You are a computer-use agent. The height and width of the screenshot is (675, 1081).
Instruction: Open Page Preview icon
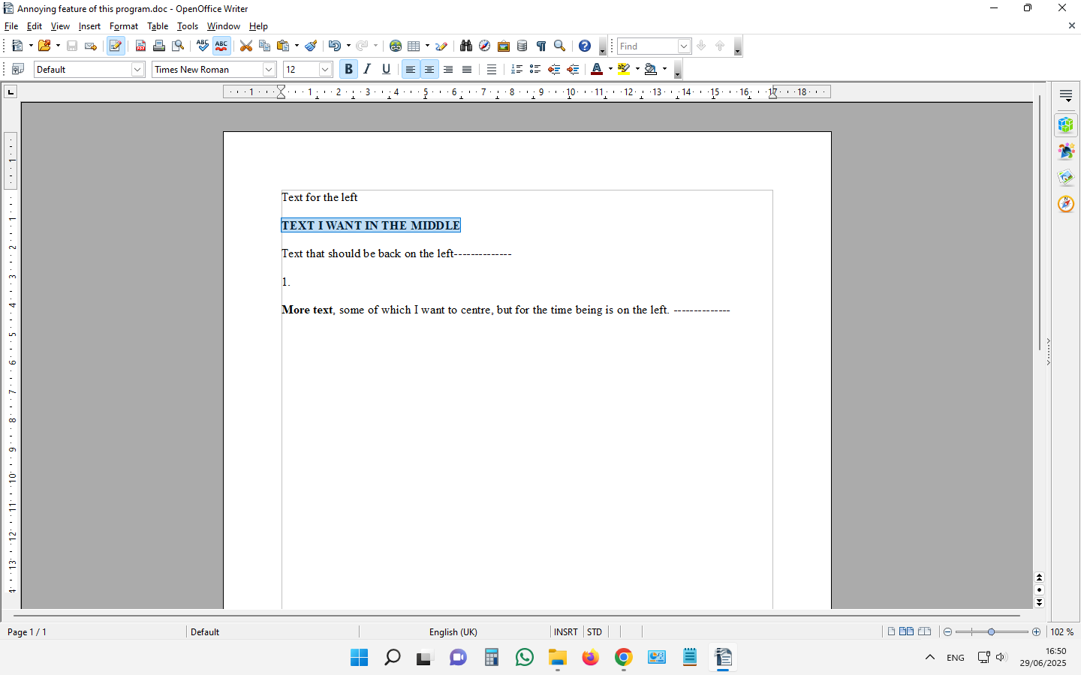point(178,46)
